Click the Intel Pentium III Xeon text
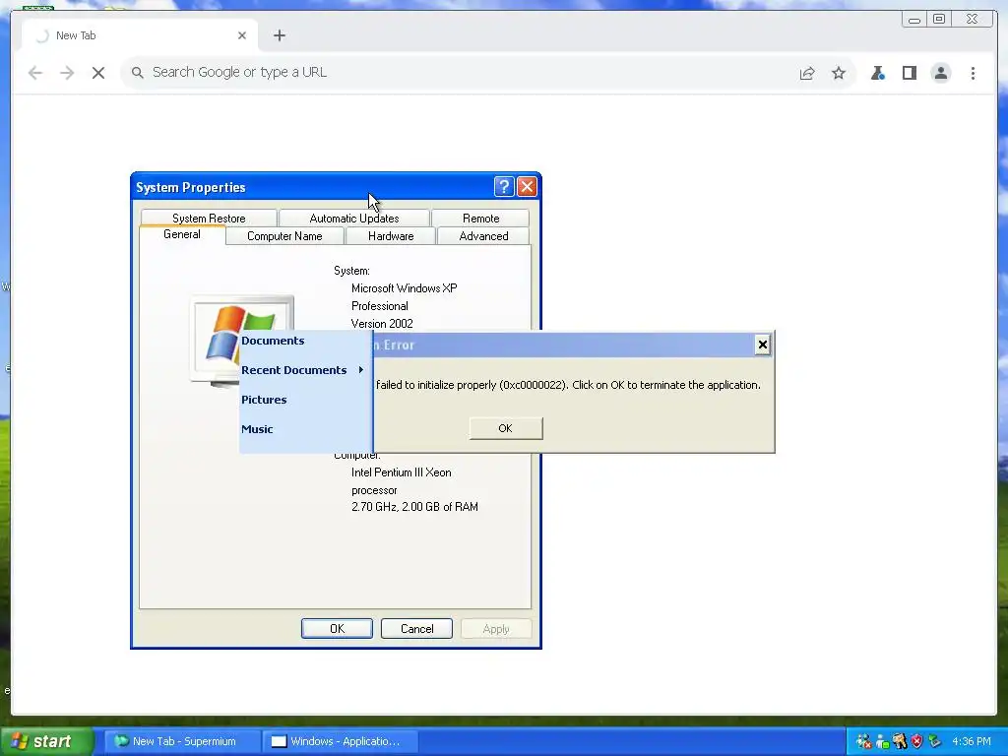This screenshot has width=1008, height=756. (402, 472)
